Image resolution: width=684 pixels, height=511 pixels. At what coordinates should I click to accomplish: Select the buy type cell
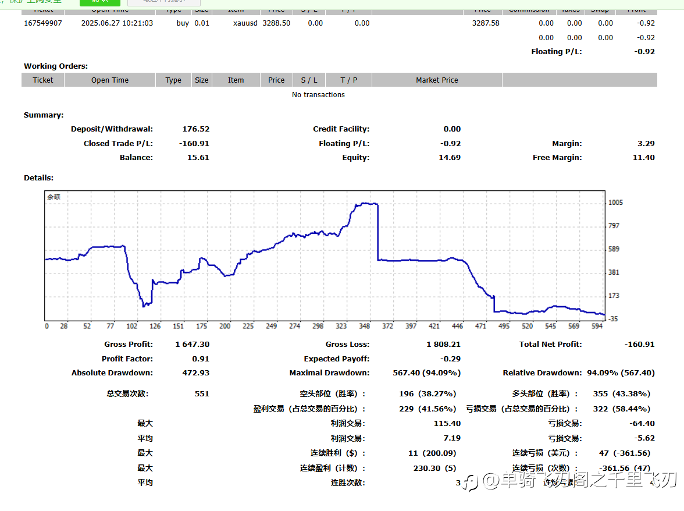pos(183,23)
